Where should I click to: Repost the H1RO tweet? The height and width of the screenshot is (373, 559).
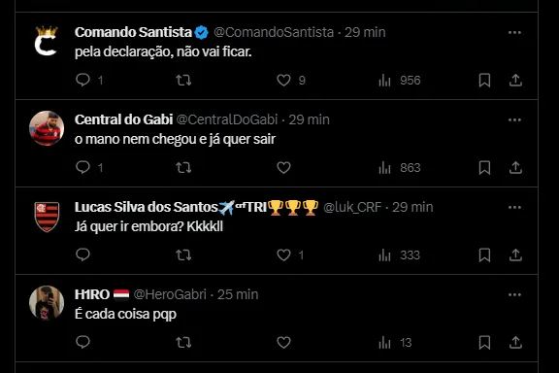pyautogui.click(x=183, y=342)
